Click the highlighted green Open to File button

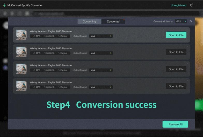click(176, 35)
